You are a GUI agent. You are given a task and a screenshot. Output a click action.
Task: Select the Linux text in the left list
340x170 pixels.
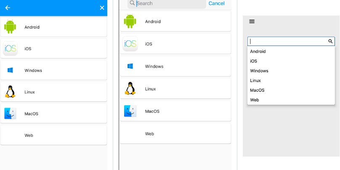(x=29, y=92)
